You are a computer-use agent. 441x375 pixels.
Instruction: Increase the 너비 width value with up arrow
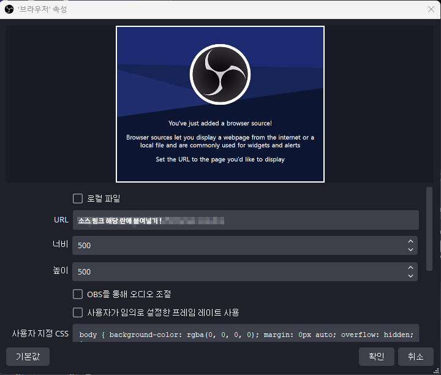tap(410, 241)
